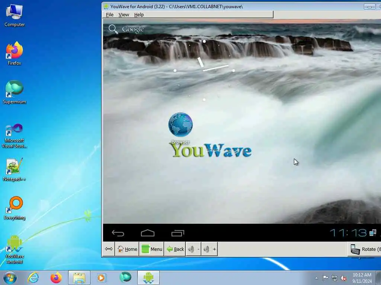
Task: Click the network tray icon
Action: click(x=334, y=278)
